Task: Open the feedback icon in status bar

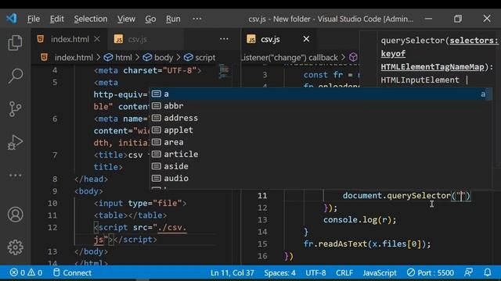Action: coord(468,272)
